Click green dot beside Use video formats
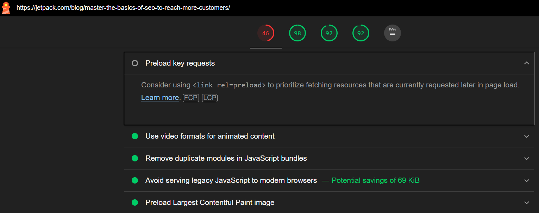 pos(135,136)
